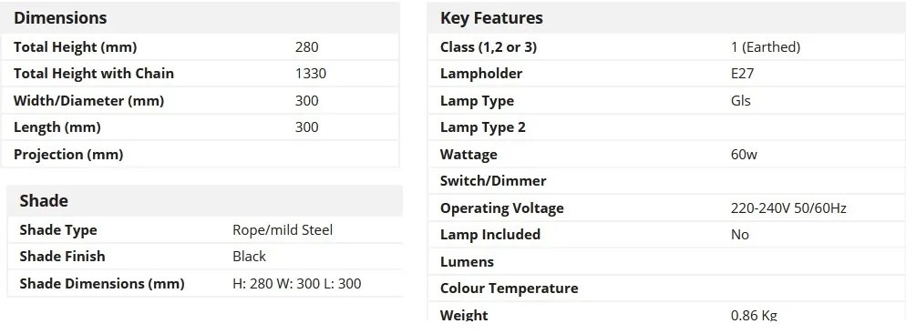Select the Lamp Included No value
This screenshot has height=334, width=906.
tap(739, 235)
